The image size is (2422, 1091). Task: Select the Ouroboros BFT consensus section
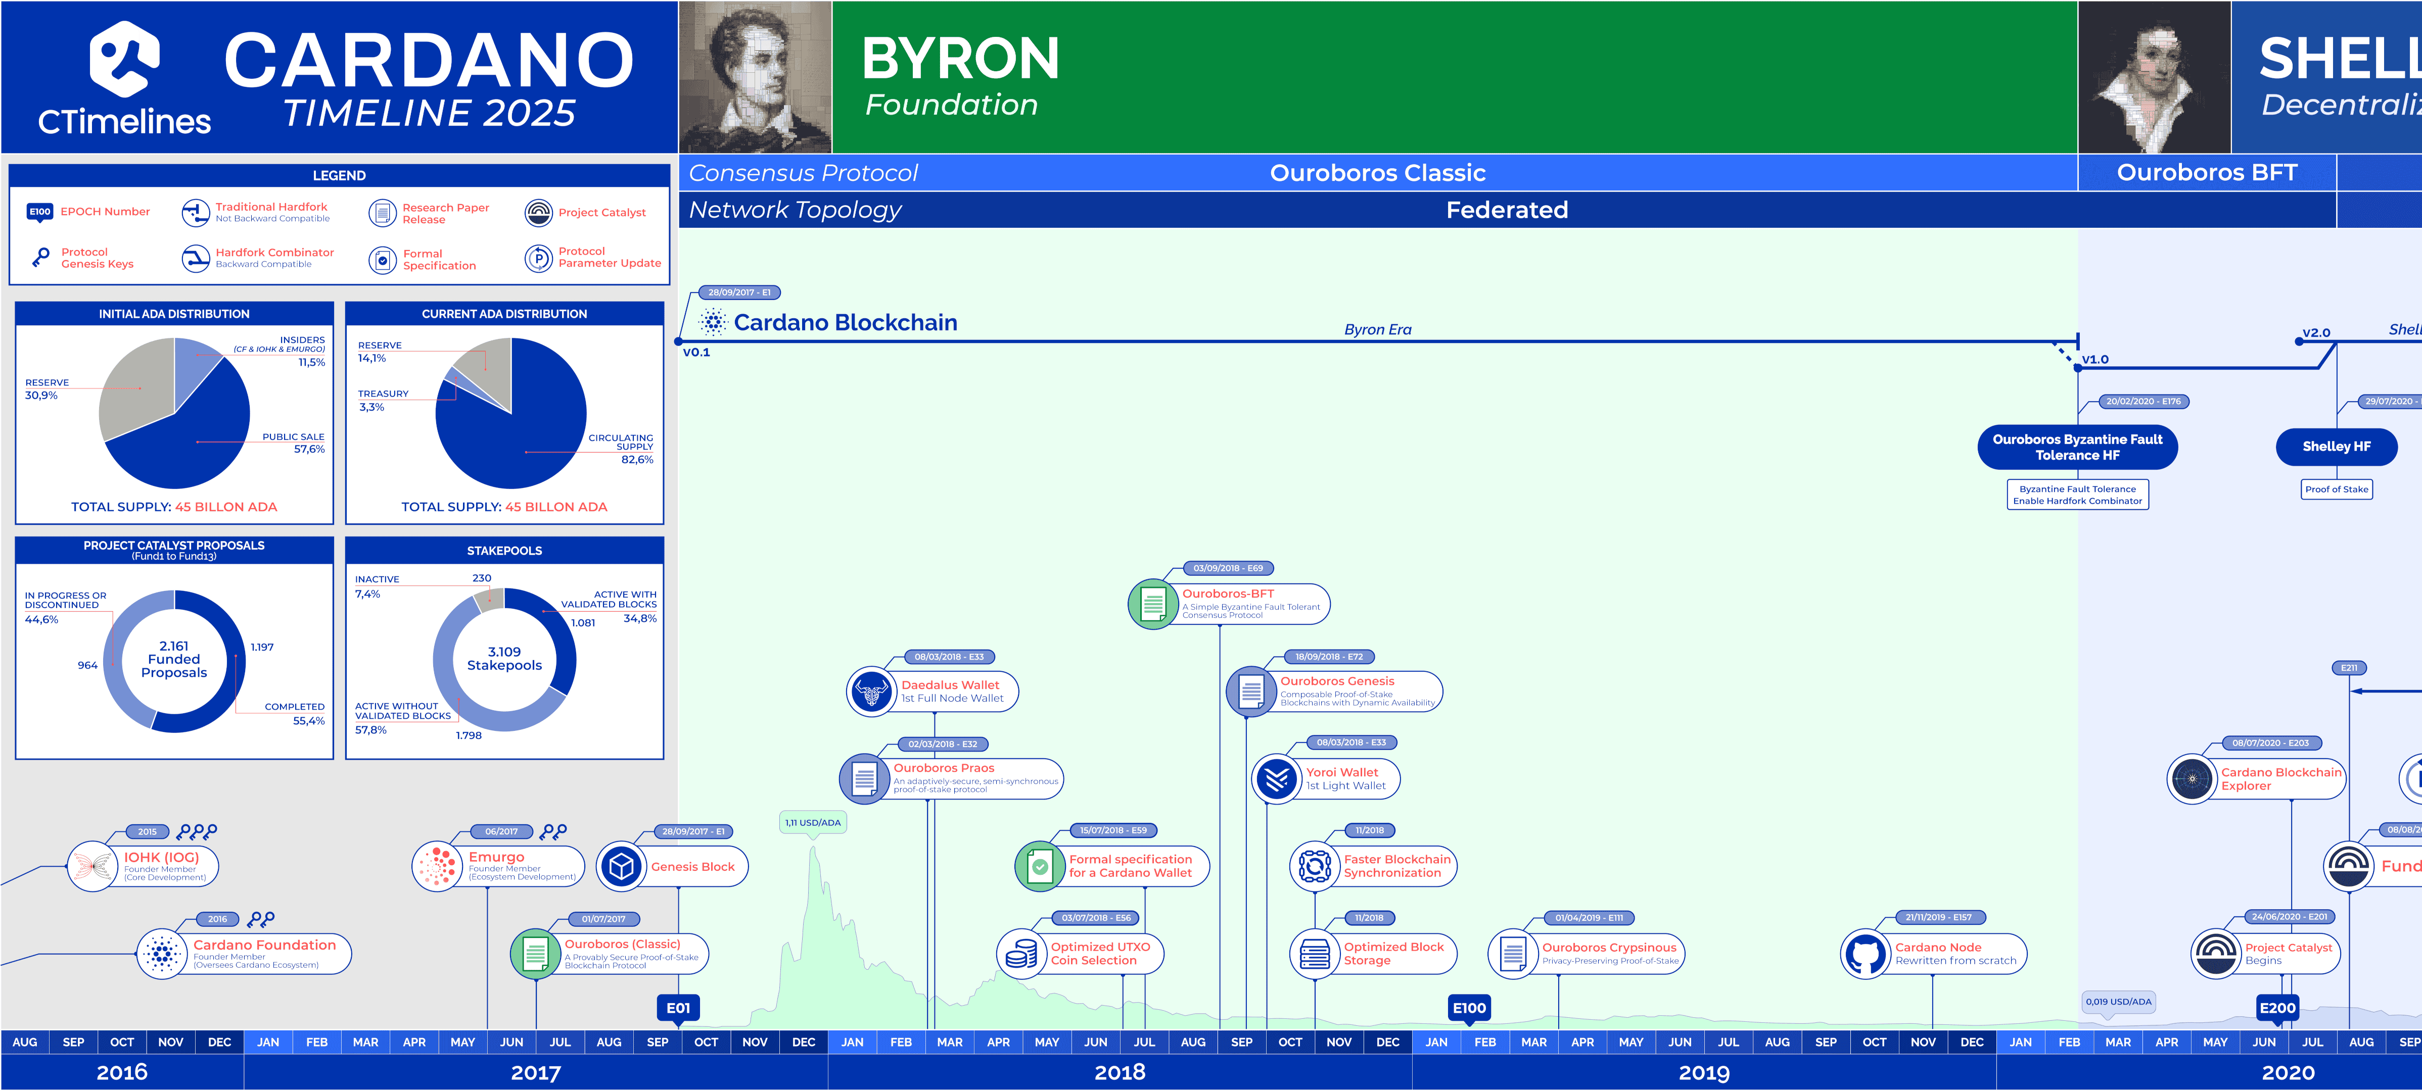point(2206,173)
